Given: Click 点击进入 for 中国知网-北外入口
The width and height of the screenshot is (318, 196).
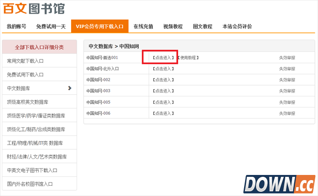Looking at the screenshot, I should 163,69.
